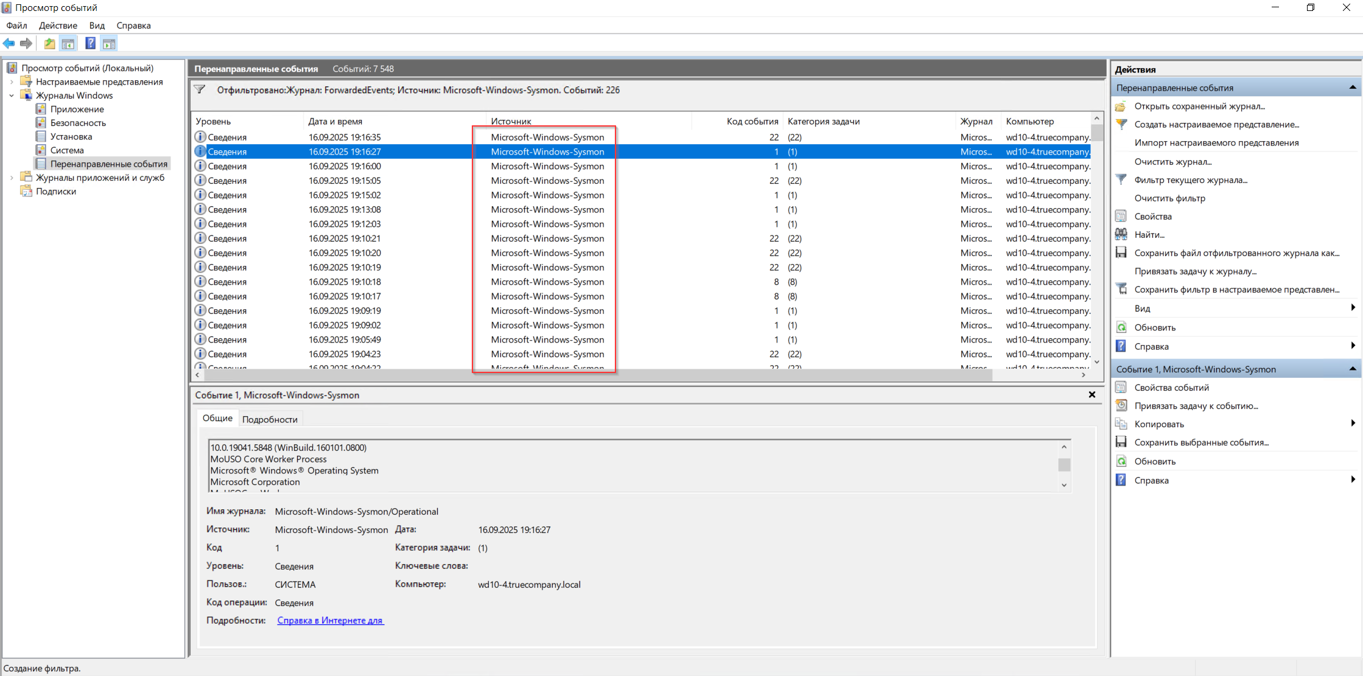
Task: Collapse the Перенаправленные события actions section
Action: [1353, 88]
